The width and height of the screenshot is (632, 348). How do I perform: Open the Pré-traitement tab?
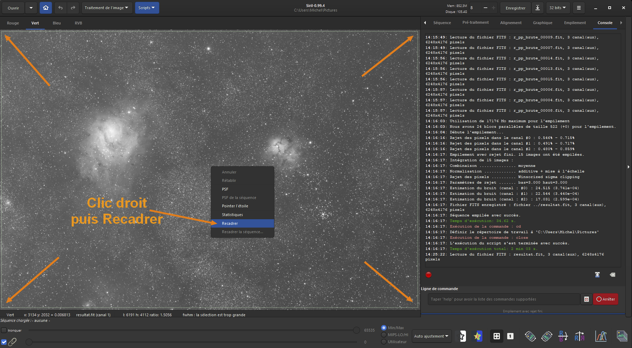(475, 23)
